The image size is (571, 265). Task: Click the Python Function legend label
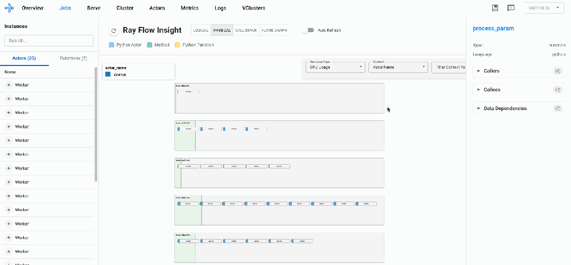tap(198, 45)
